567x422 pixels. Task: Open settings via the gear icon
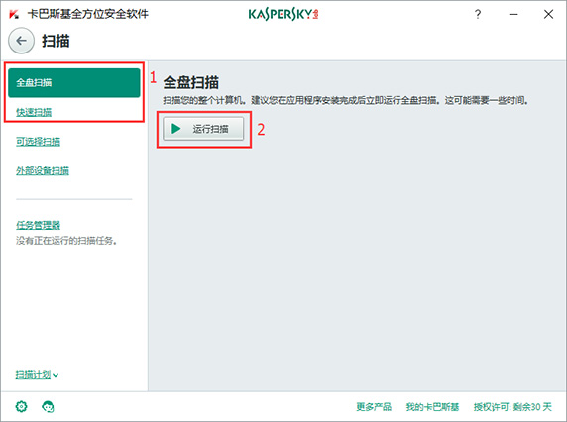pyautogui.click(x=22, y=406)
